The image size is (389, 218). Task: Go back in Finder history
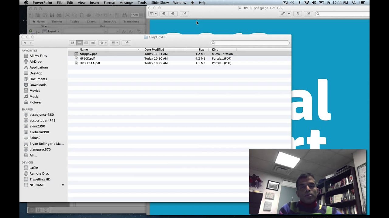25,43
